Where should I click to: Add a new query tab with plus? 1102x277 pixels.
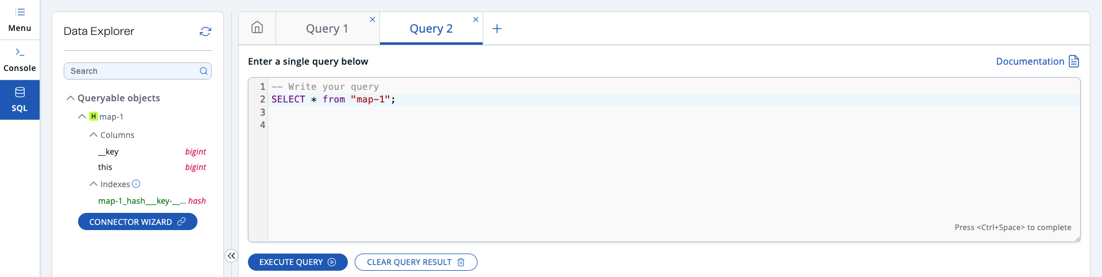497,29
